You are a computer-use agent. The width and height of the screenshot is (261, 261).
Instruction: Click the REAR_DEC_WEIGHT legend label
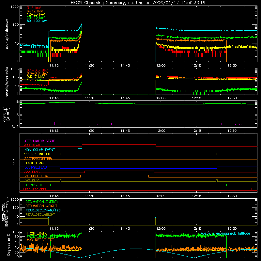click(x=40, y=215)
